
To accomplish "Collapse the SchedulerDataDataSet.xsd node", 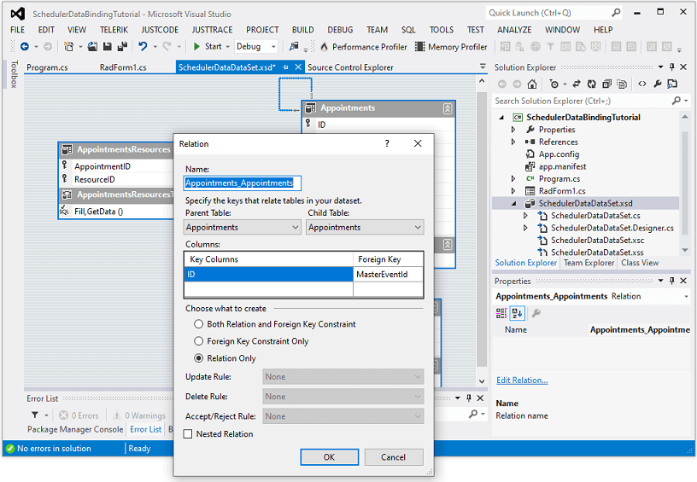I will (x=514, y=204).
